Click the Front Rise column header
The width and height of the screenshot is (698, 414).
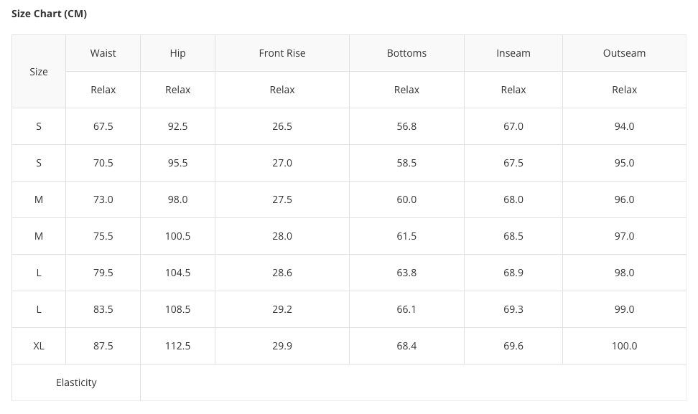pyautogui.click(x=281, y=53)
